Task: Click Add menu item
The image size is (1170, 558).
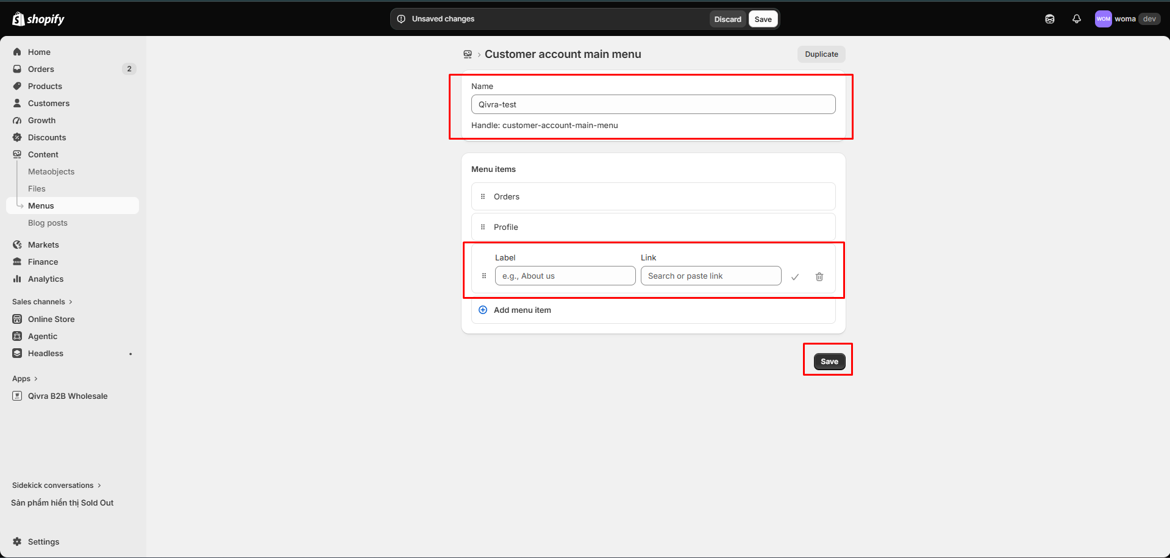Action: tap(653, 310)
